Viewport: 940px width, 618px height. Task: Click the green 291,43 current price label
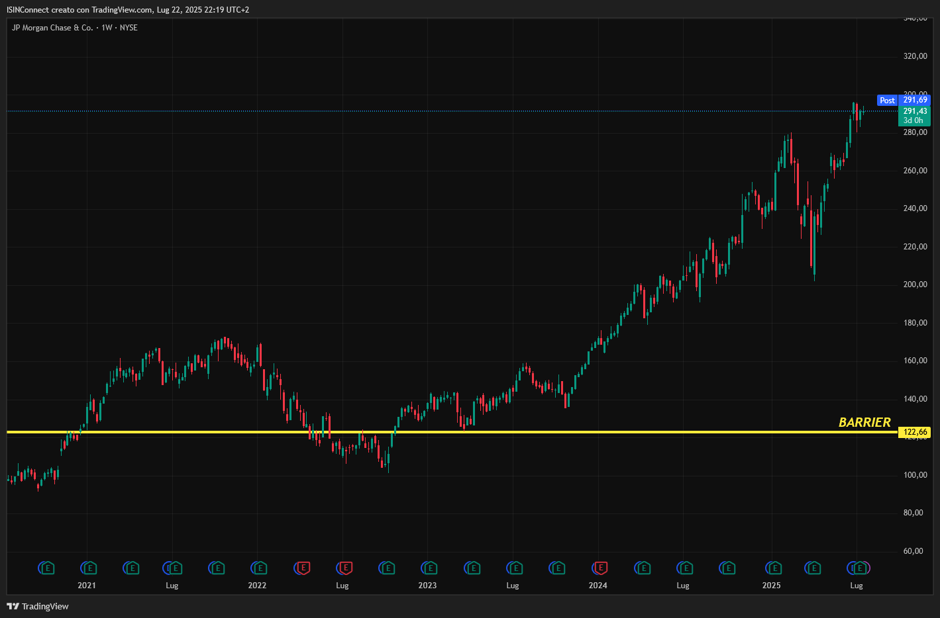(915, 111)
